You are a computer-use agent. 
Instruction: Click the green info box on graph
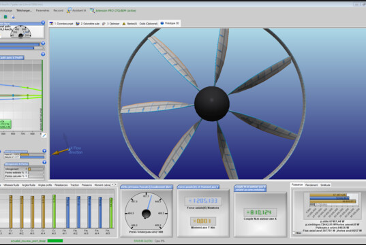[5, 125]
